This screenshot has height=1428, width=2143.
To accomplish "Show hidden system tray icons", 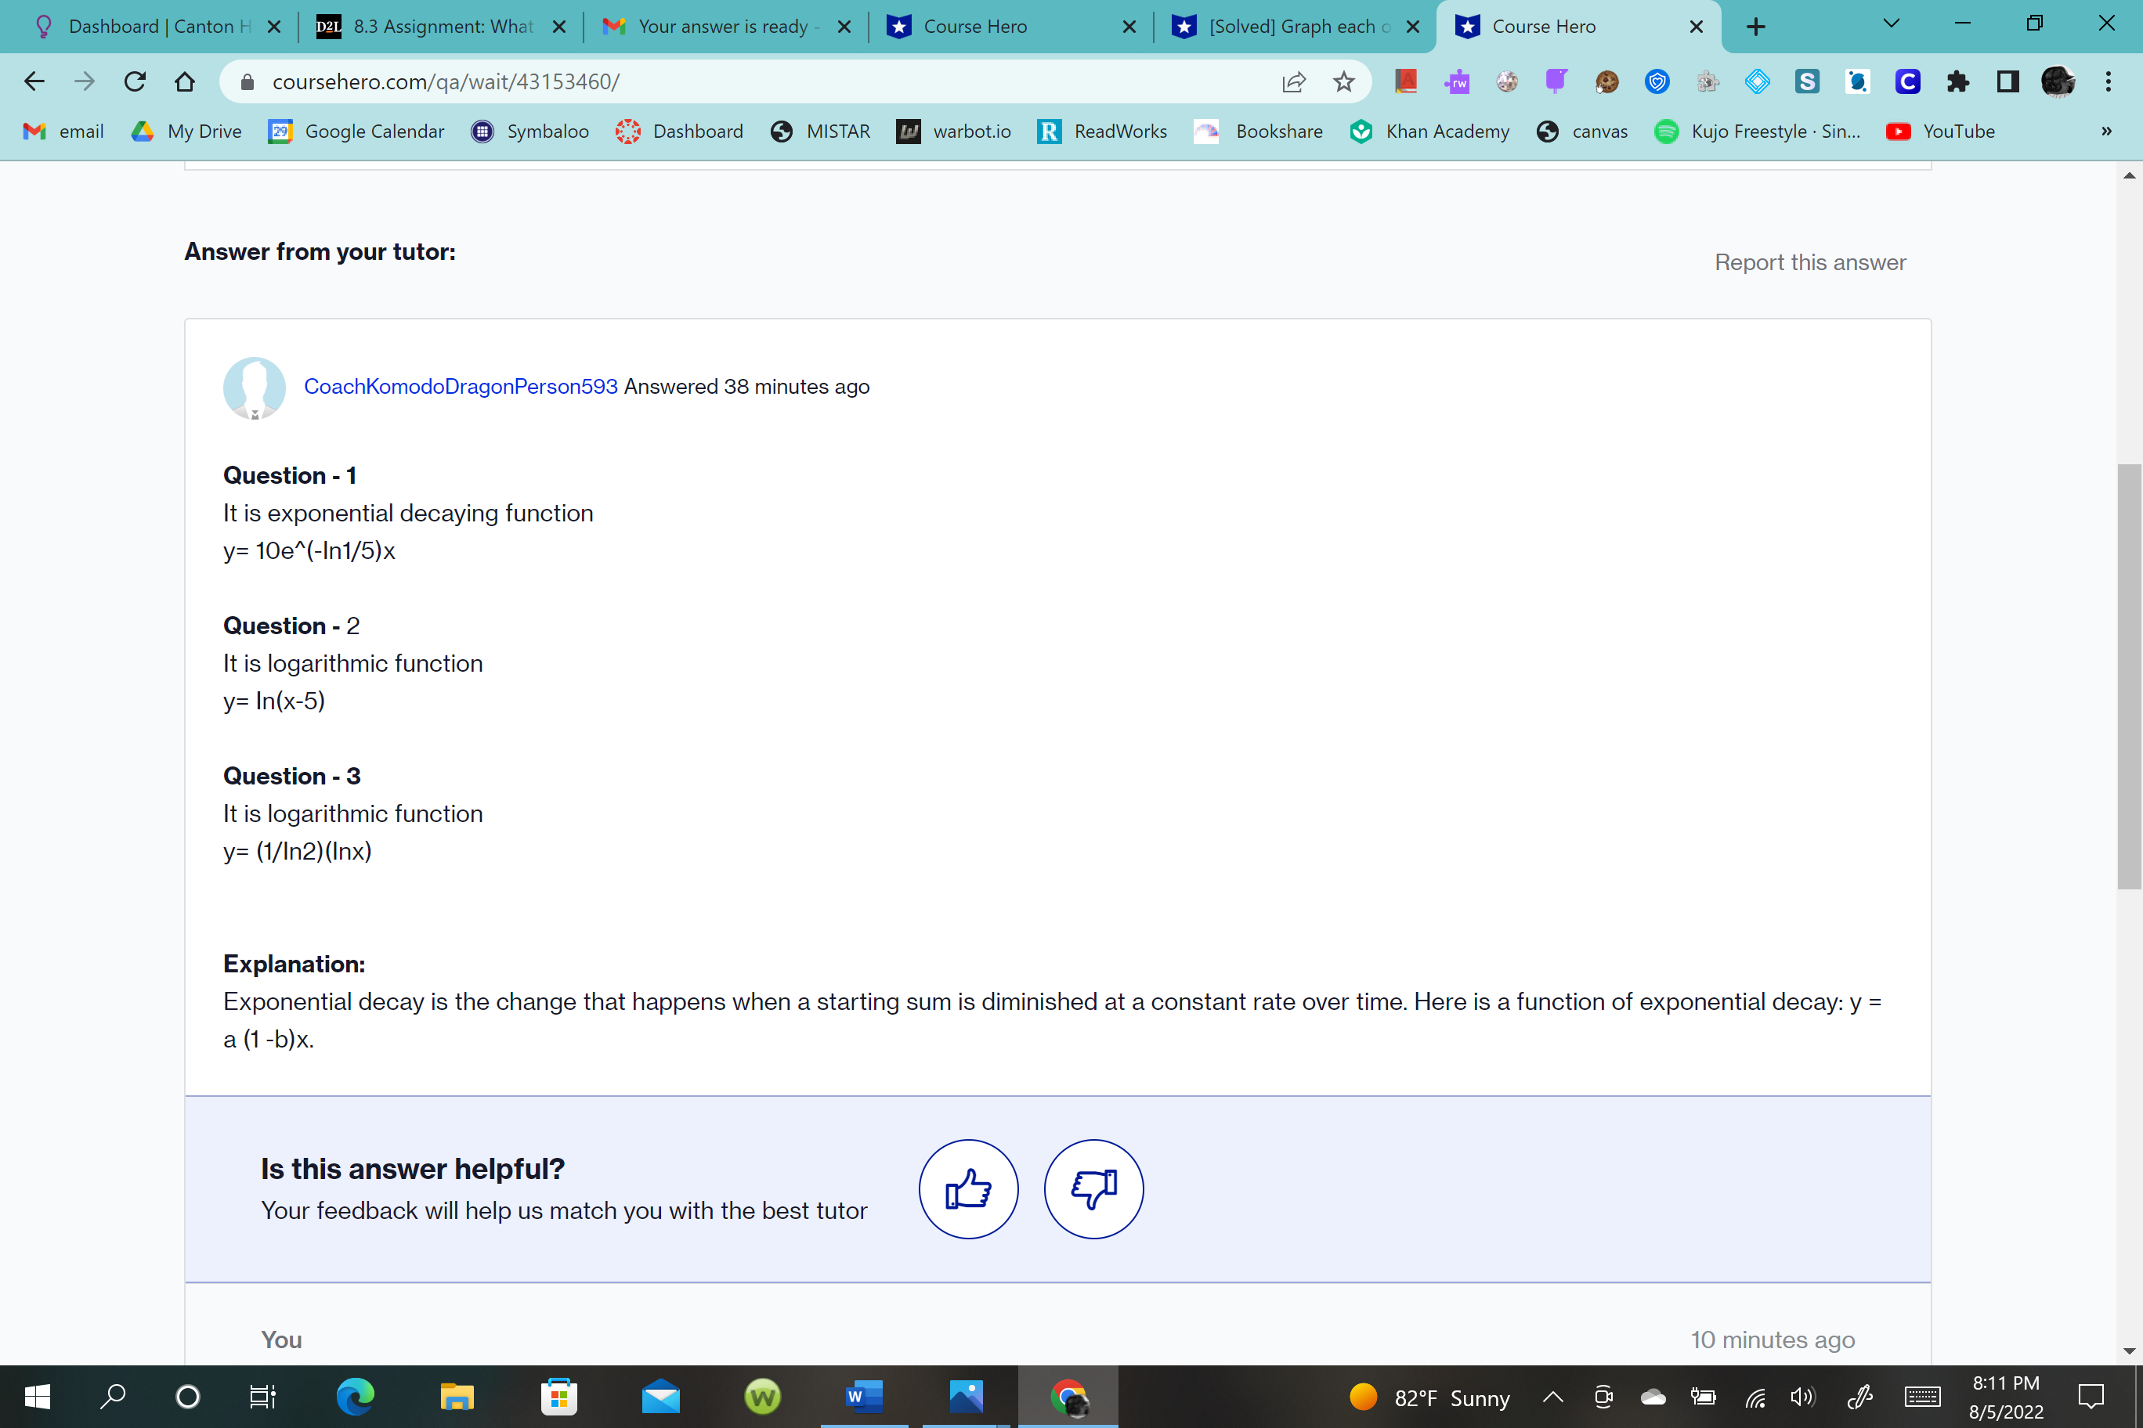I will [1552, 1397].
